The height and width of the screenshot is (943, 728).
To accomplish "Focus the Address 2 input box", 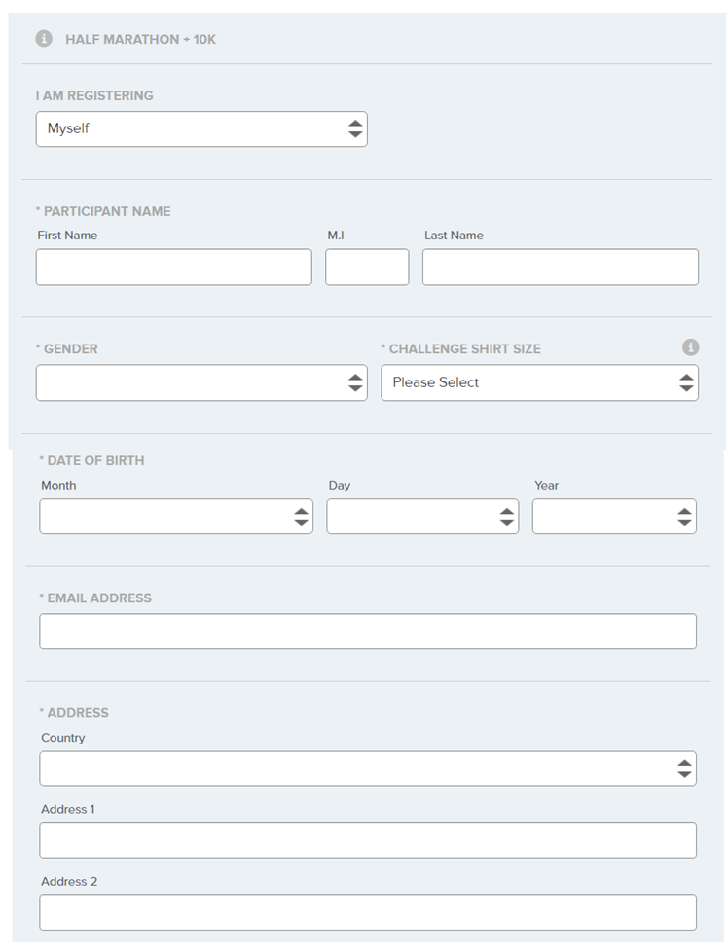I will coord(368,913).
